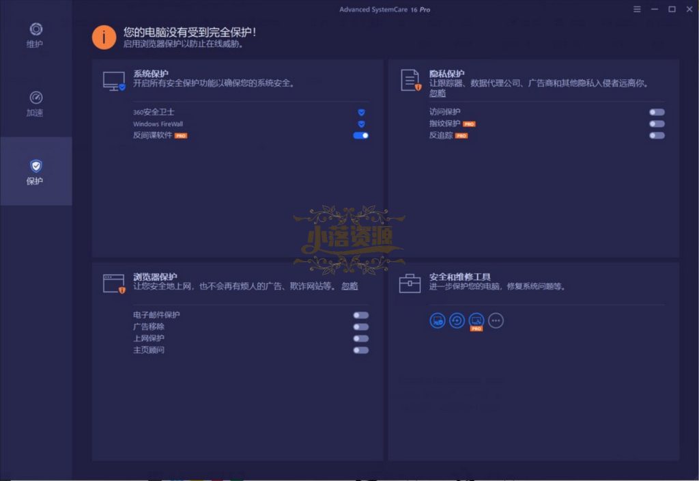Click the 启用浏览器保护以防止在线威胁 subtitle
The height and width of the screenshot is (481, 699).
point(183,44)
